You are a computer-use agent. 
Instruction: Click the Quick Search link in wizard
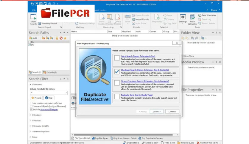[138, 56]
